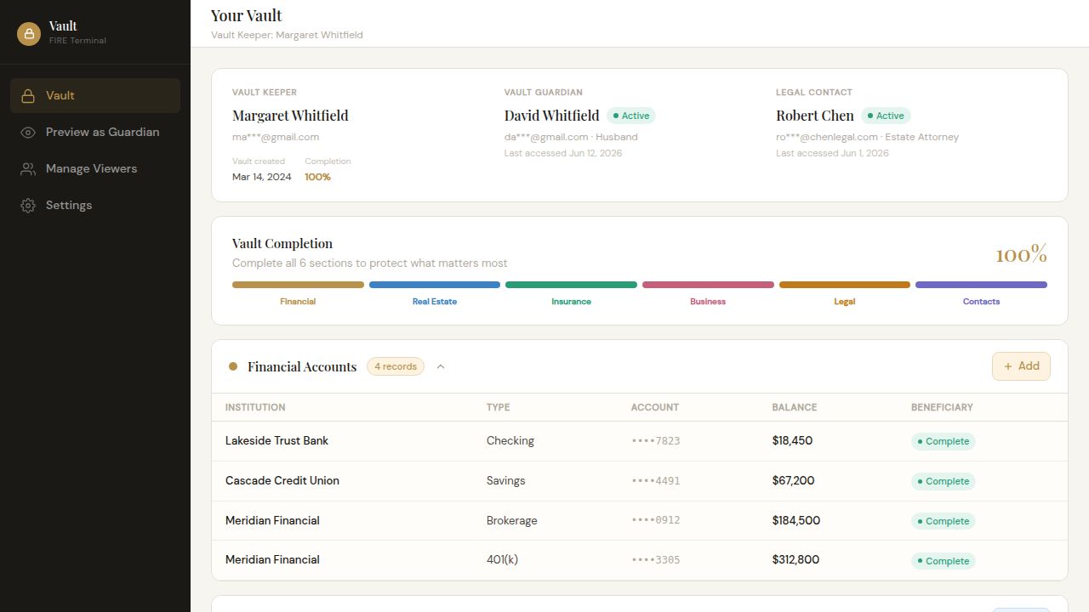This screenshot has height=612, width=1089.
Task: Click the eye icon for Preview as Guardian
Action: [28, 133]
